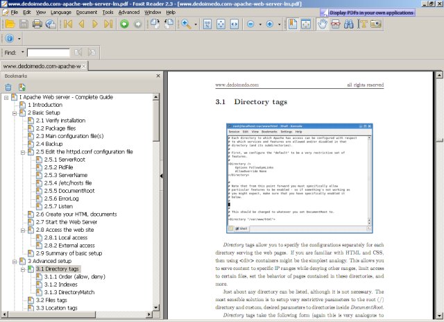Click the bookmarks panel vertical scrollbar thumb
This screenshot has width=444, height=322.
coord(156,120)
